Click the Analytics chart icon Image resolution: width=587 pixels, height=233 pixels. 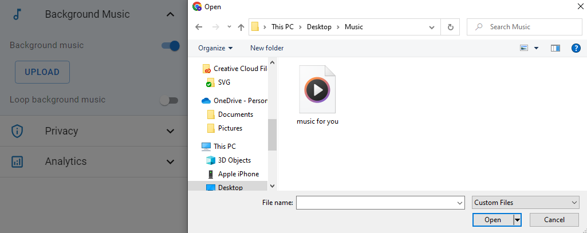17,161
